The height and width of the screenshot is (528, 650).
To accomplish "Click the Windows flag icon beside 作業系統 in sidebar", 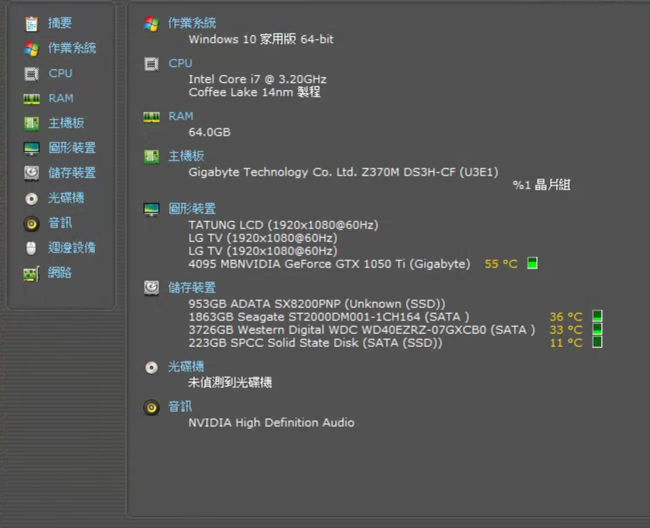I will tap(31, 48).
